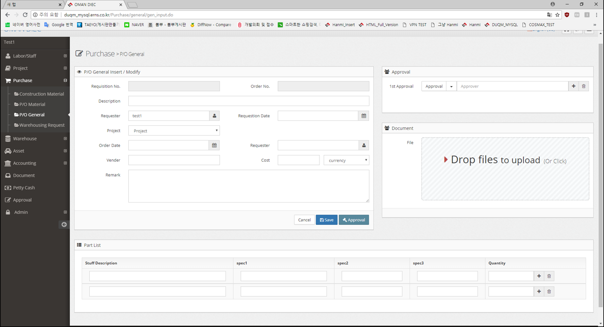This screenshot has width=604, height=327.
Task: Expand the Accounting menu plus icon
Action: (65, 163)
